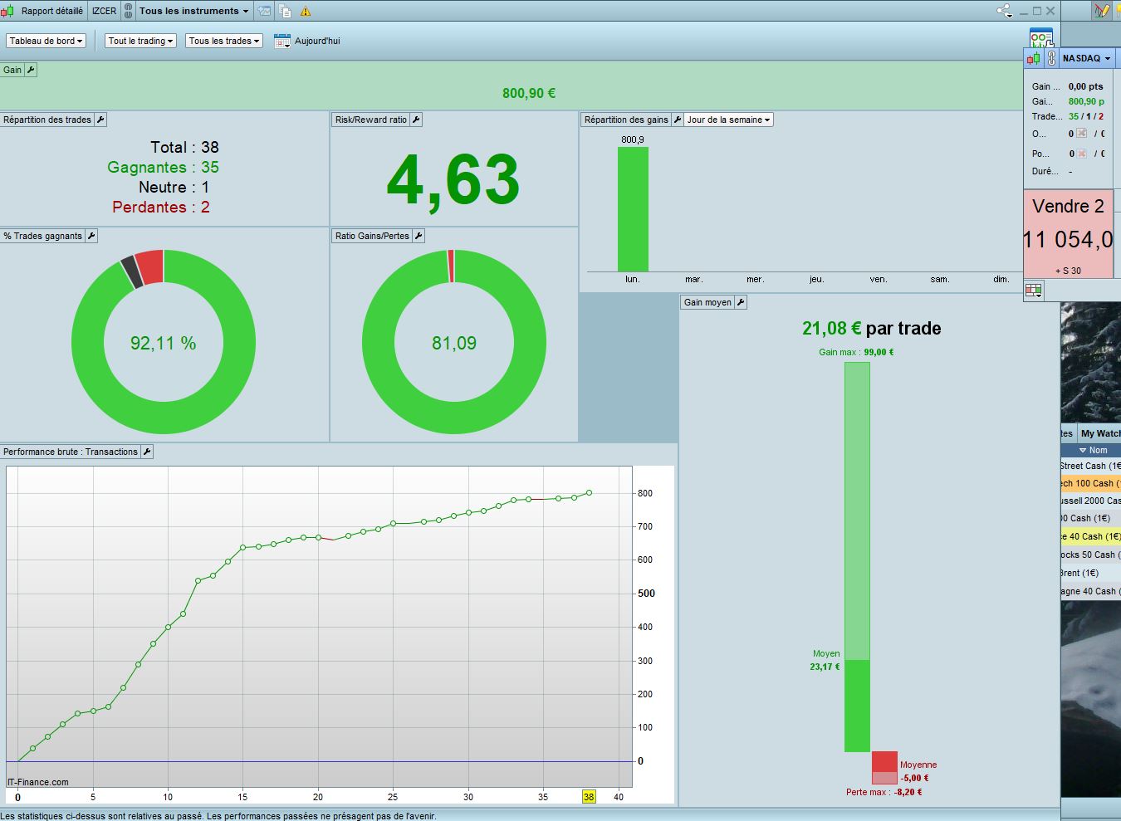Select the Russell 2000 Cash watchlist row
The height and width of the screenshot is (821, 1121).
1091,501
